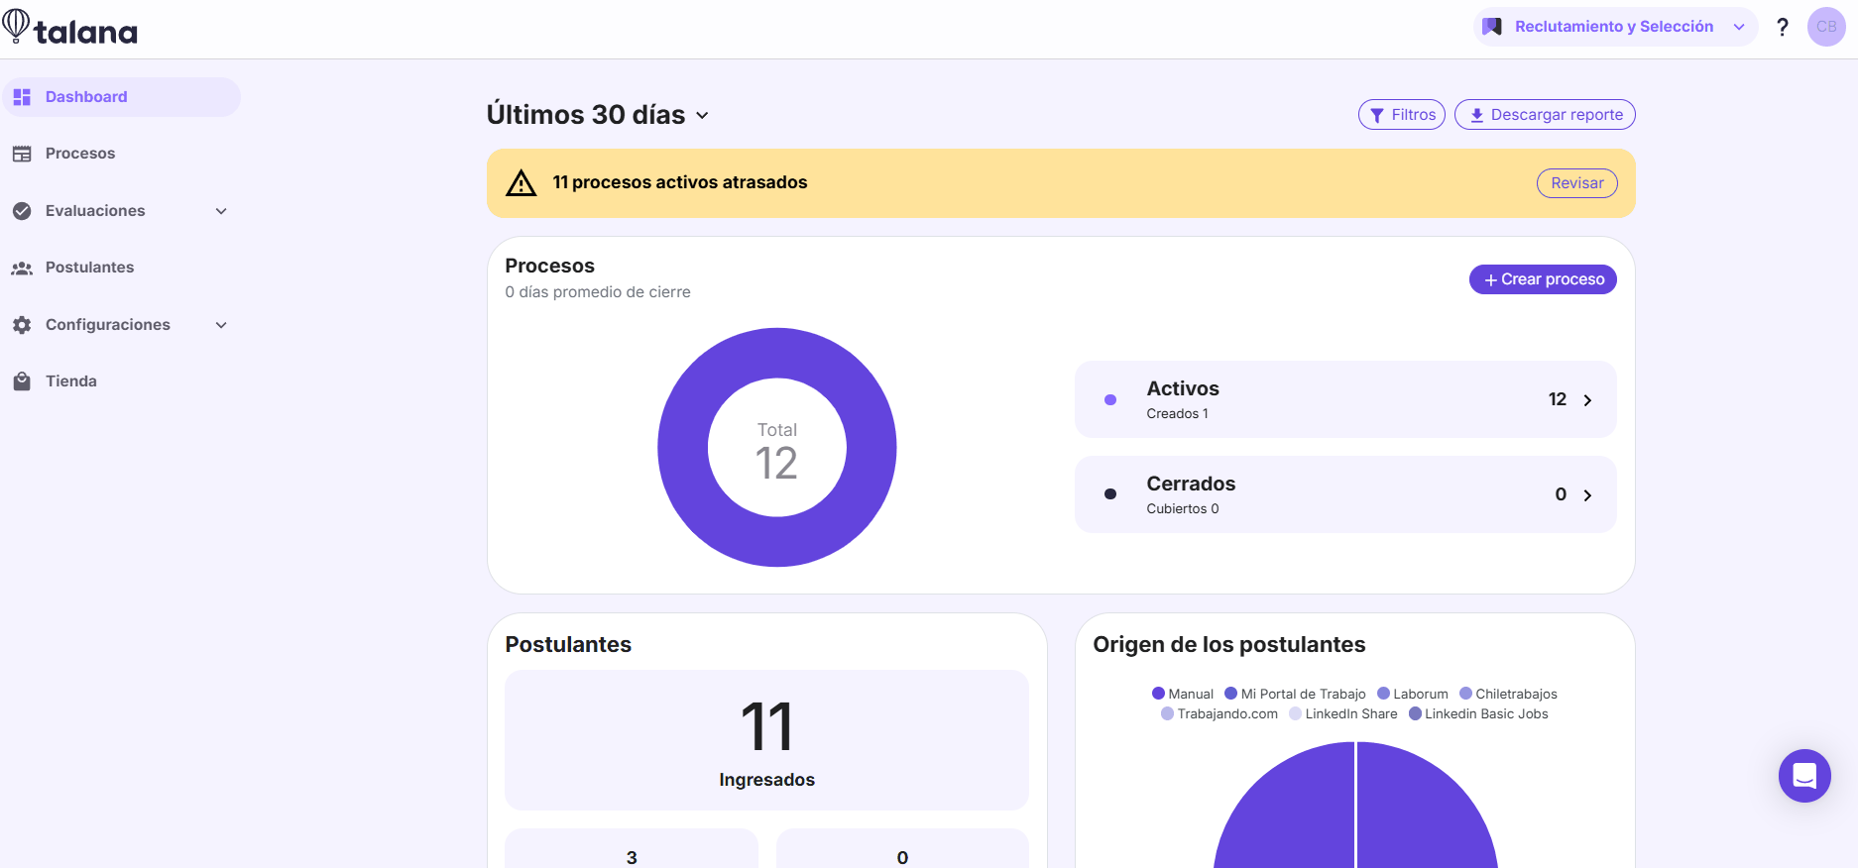1858x868 pixels.
Task: Open Cerrados list with its arrow
Action: pos(1587,495)
